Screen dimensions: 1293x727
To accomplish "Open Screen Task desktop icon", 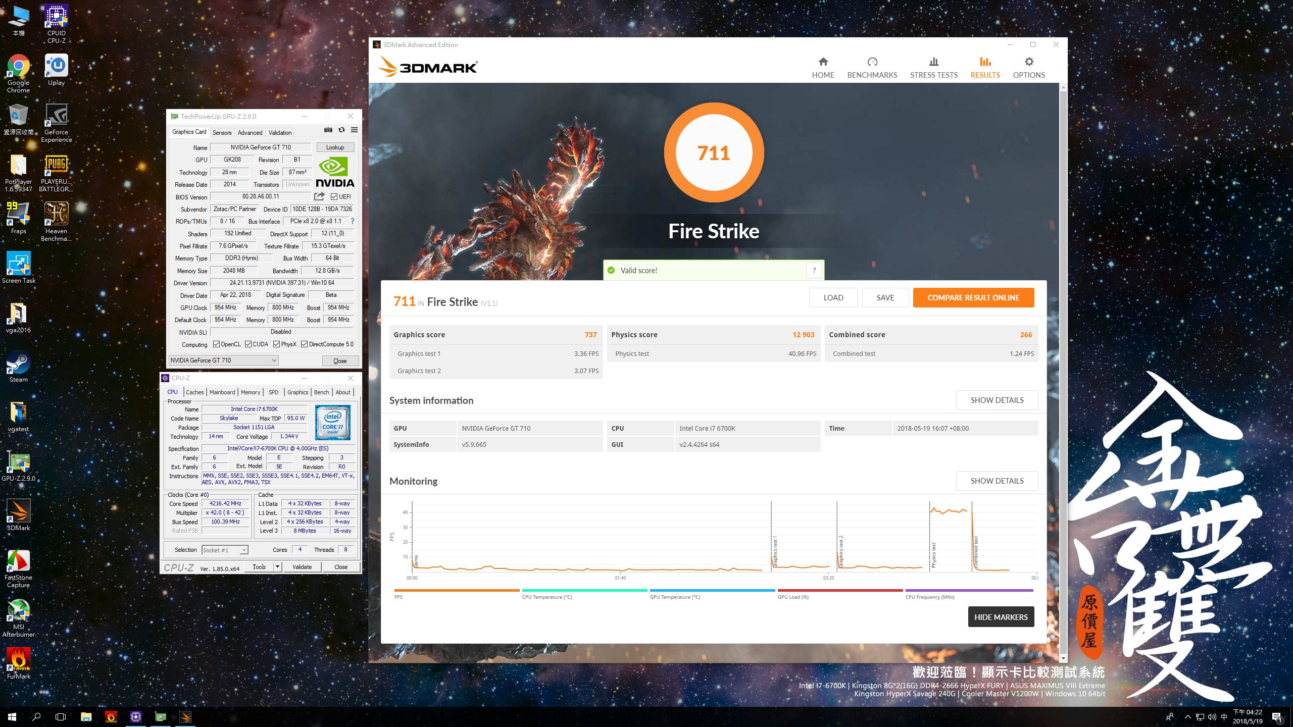I will (18, 268).
